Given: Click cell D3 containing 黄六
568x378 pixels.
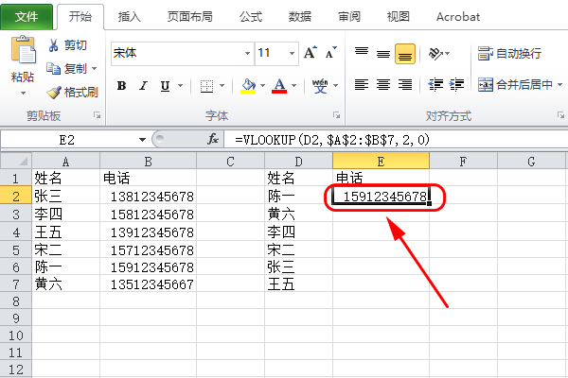Looking at the screenshot, I should [299, 214].
